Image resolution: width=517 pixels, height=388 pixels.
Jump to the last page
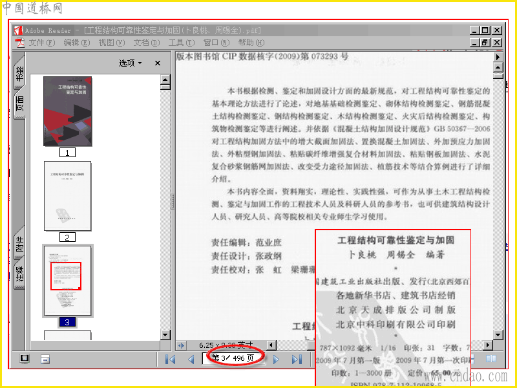point(297,360)
